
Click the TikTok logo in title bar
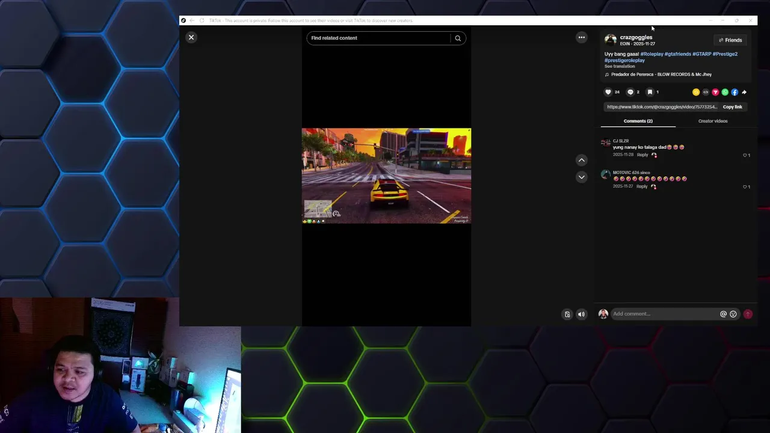coord(183,20)
